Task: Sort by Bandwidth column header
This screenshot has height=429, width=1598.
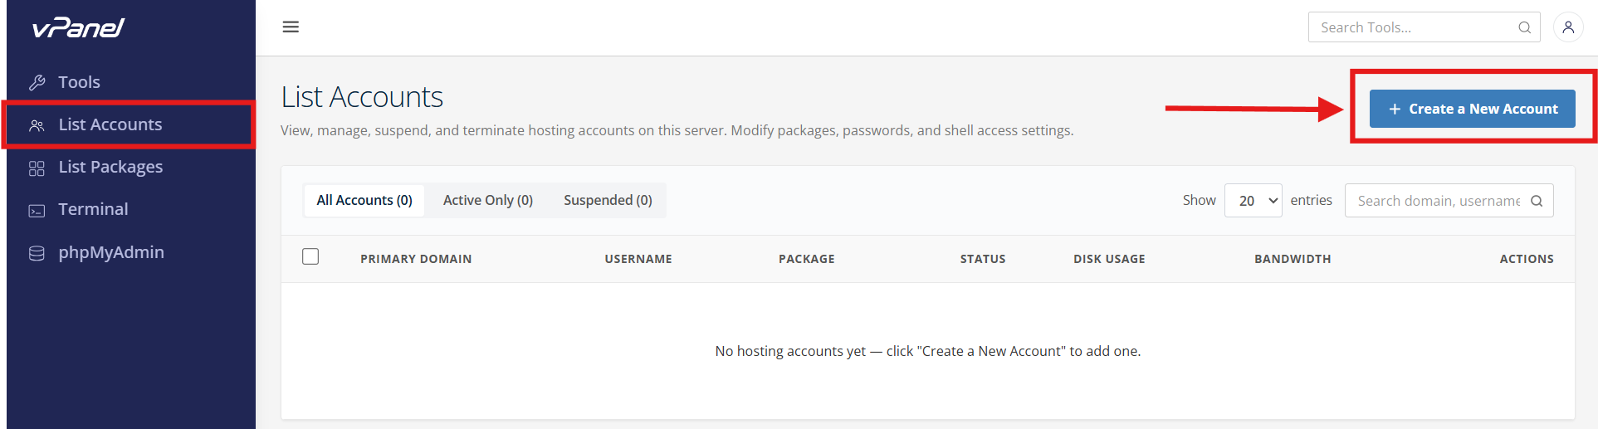Action: 1293,259
